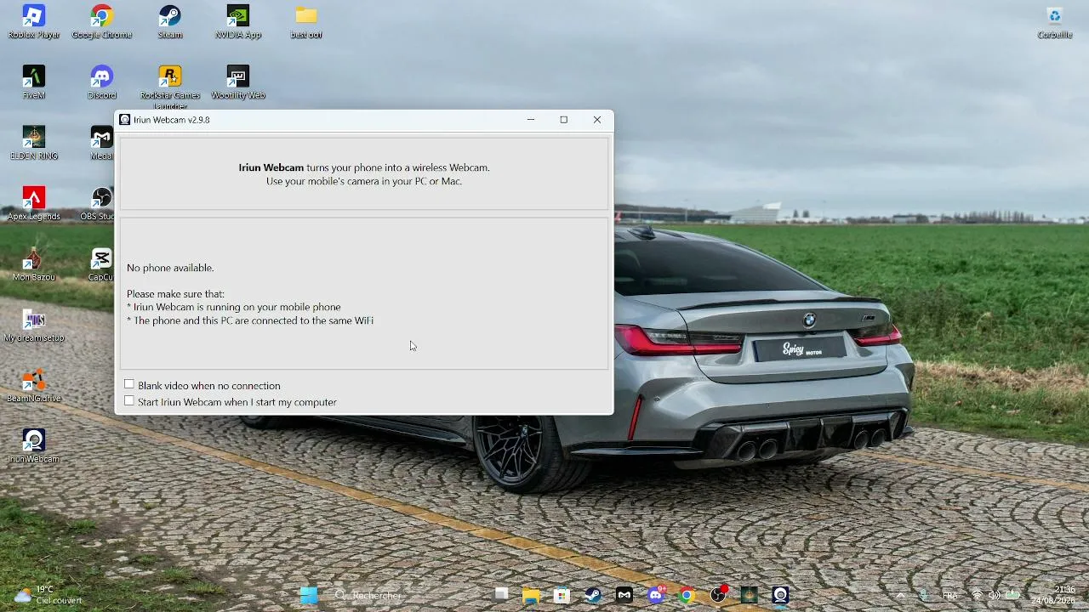Click the Iriun Webcam taskbar icon
Image resolution: width=1089 pixels, height=612 pixels.
pos(780,595)
